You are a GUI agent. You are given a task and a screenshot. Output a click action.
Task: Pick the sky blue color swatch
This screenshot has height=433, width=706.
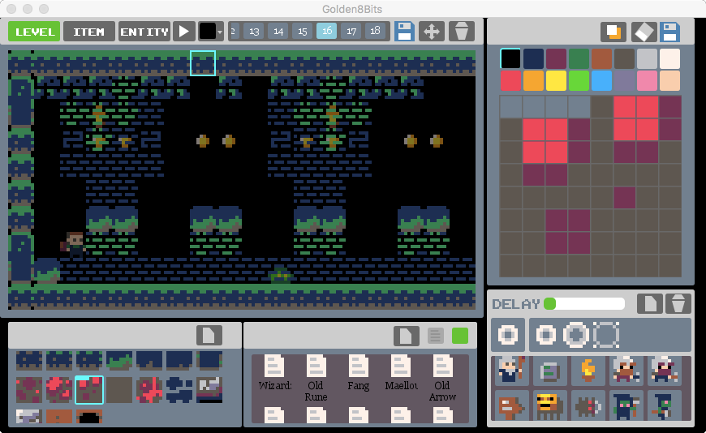click(x=601, y=81)
